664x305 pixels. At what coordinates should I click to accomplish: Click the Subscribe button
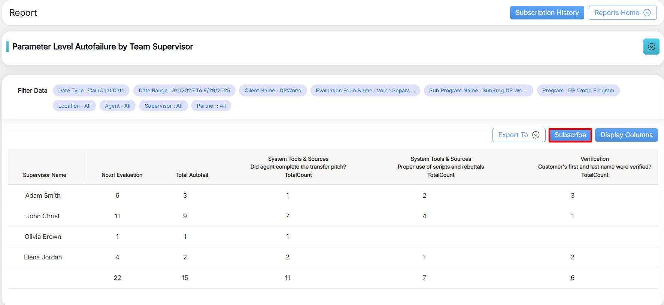click(570, 135)
